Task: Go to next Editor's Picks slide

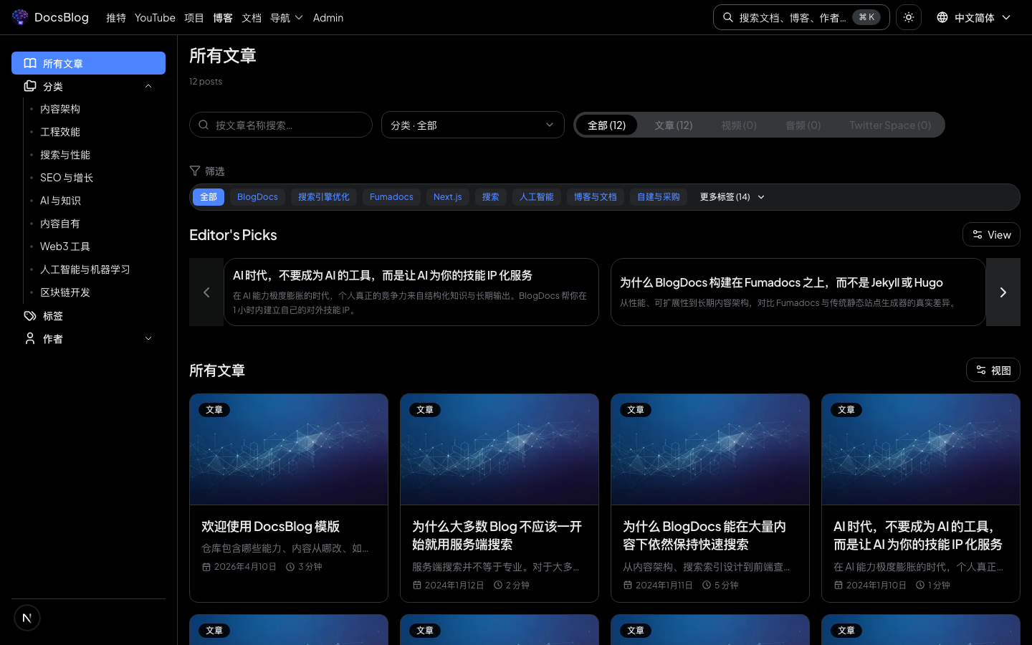Action: [x=1003, y=292]
